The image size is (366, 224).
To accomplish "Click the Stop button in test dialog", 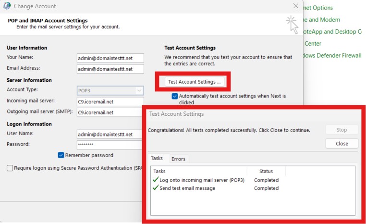I will point(342,130).
